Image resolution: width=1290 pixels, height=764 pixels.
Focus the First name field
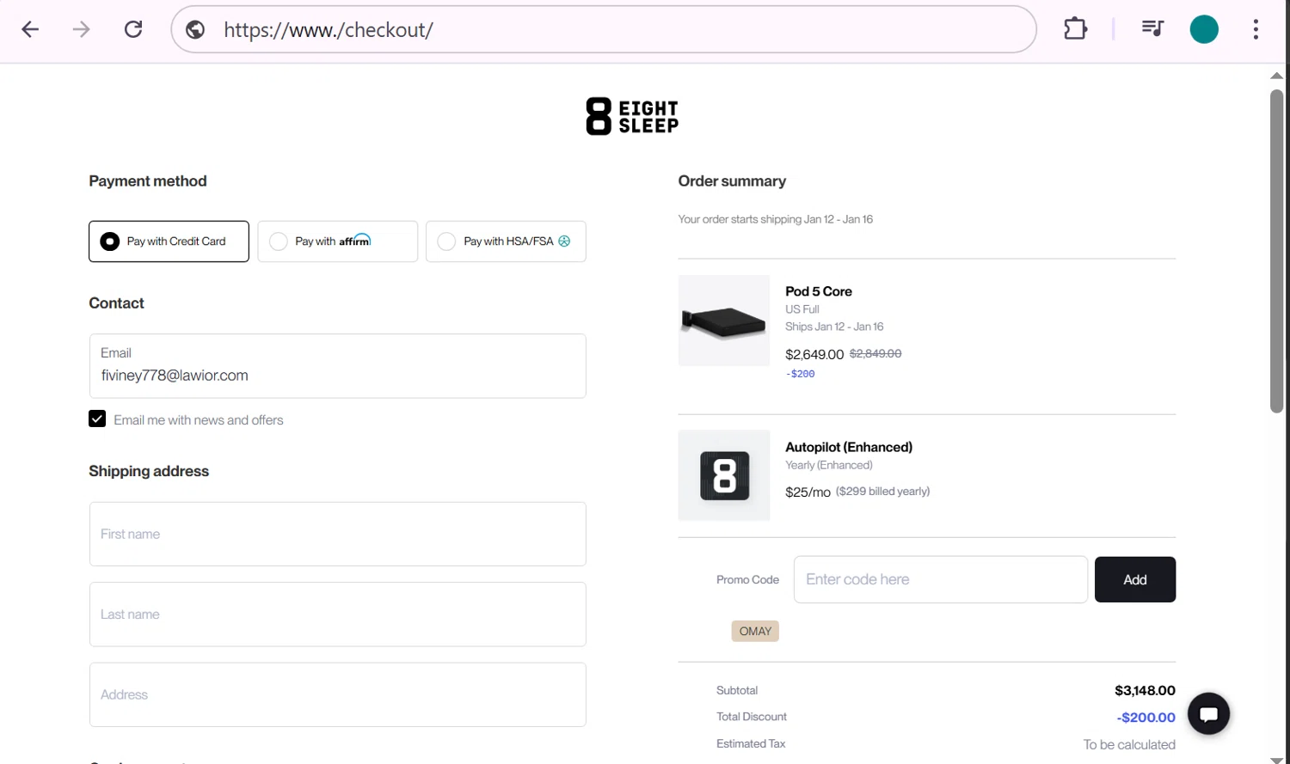[x=337, y=534]
